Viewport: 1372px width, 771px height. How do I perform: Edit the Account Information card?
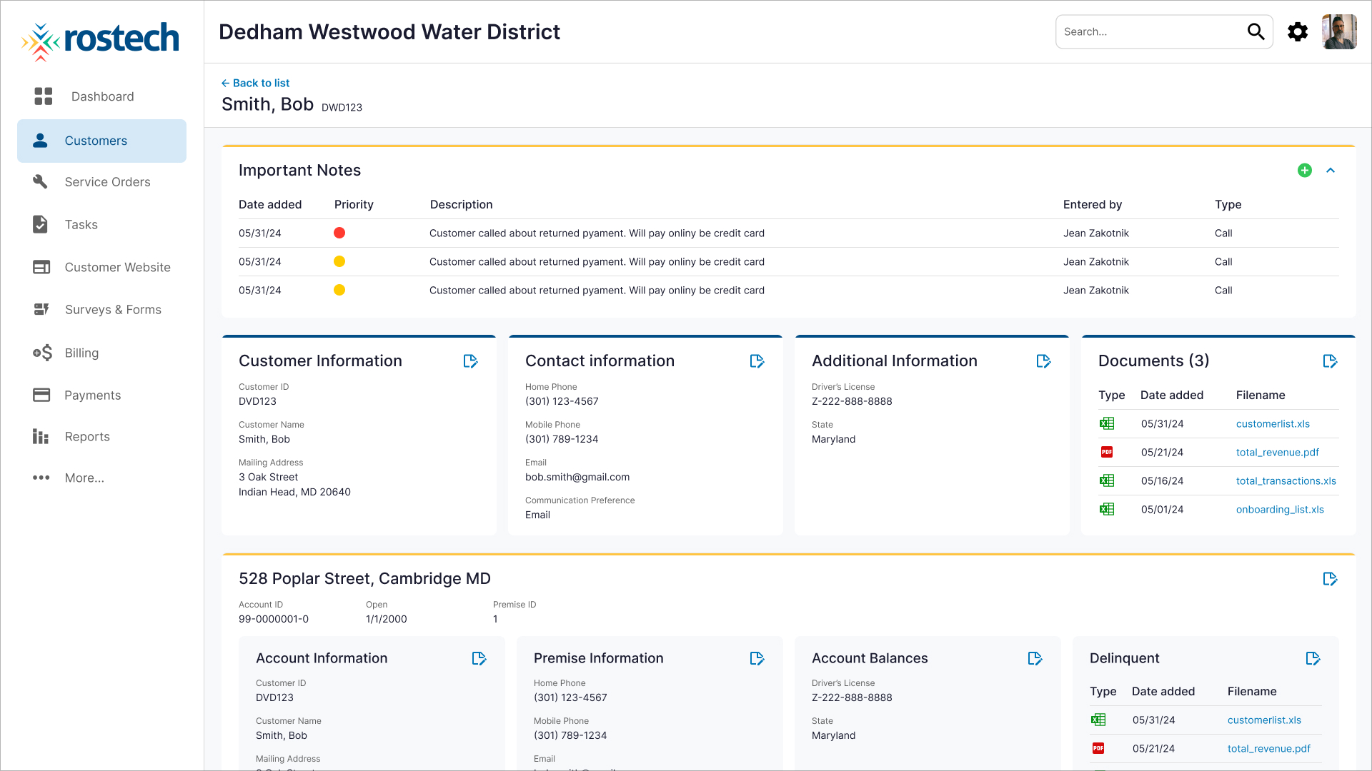pos(479,658)
